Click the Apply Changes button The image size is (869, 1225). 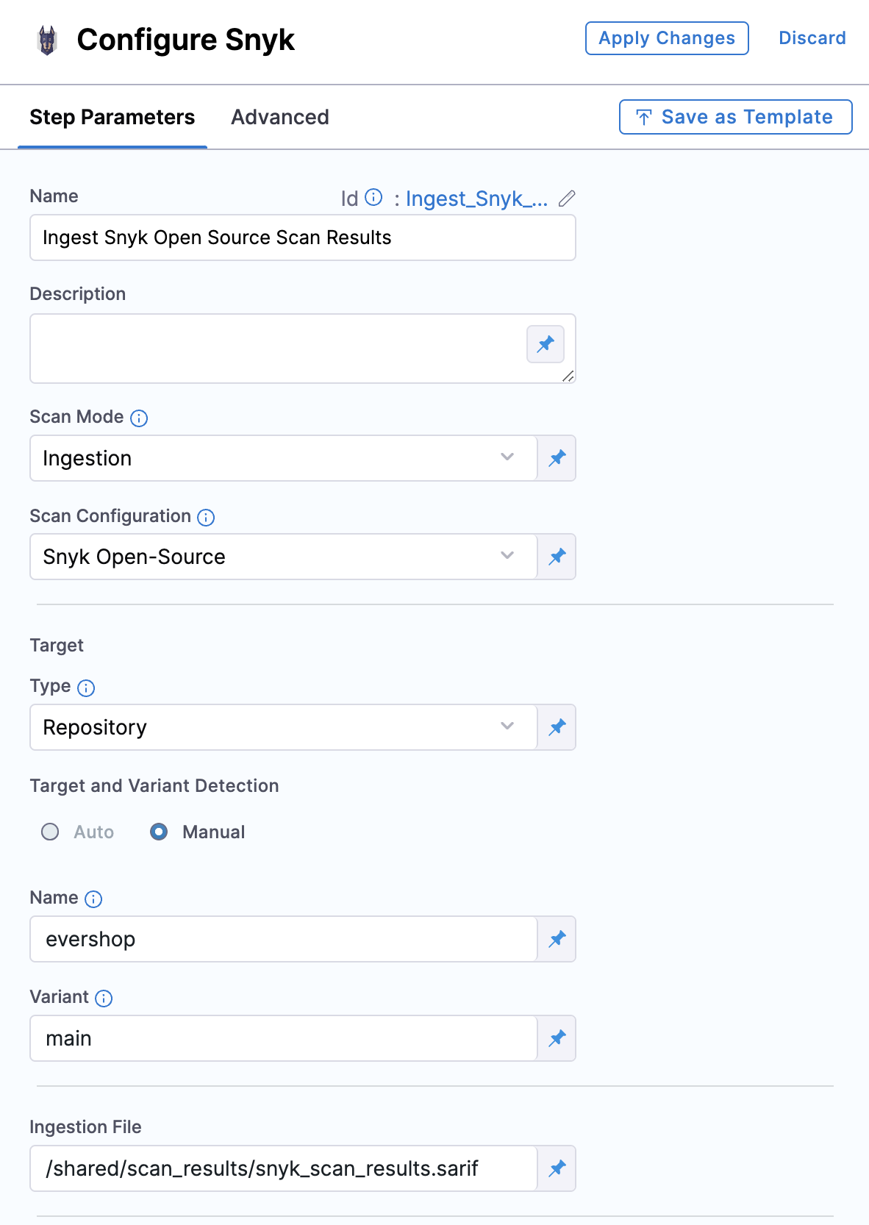click(667, 38)
